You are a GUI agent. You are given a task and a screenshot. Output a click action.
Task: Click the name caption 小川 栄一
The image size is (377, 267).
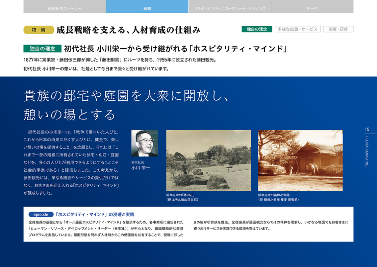[141, 168]
